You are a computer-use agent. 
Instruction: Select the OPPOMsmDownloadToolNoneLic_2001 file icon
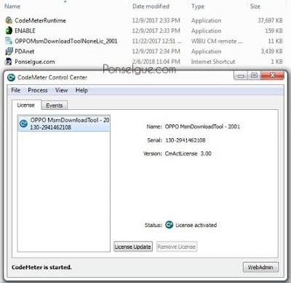point(9,41)
